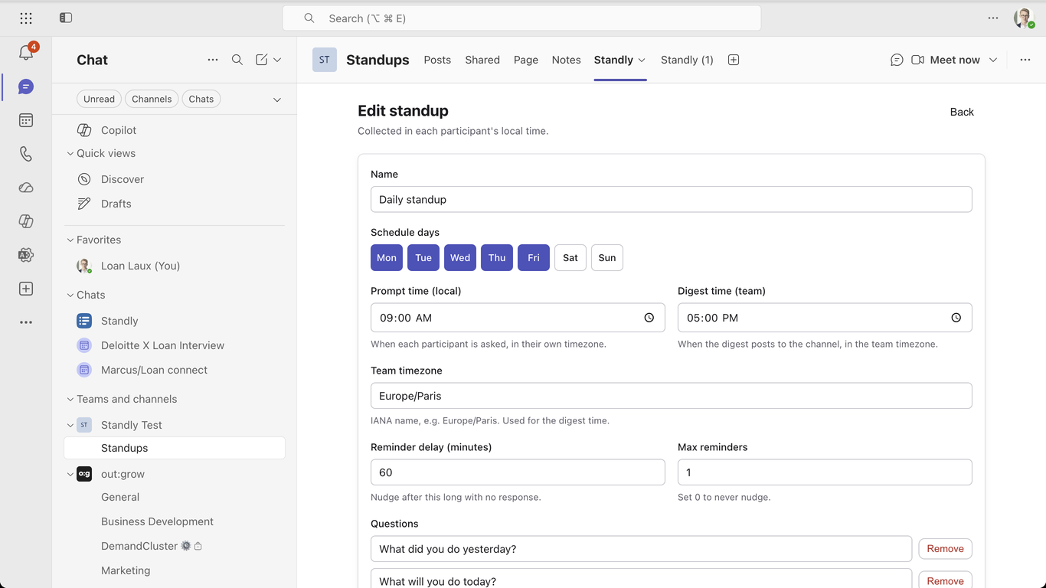The width and height of the screenshot is (1046, 588).
Task: Open more apps ellipsis in left rail
Action: click(26, 322)
